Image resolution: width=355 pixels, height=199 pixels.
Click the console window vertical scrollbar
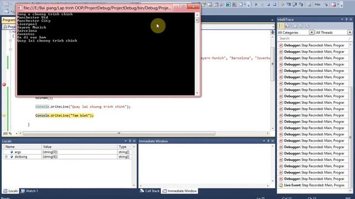coord(197,54)
